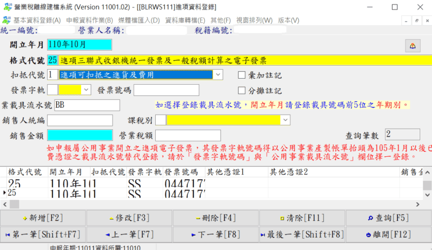Screen dimensions: 432x250
Task: Select the first grid row's 格式代號 cell
Action: [x=28, y=183]
